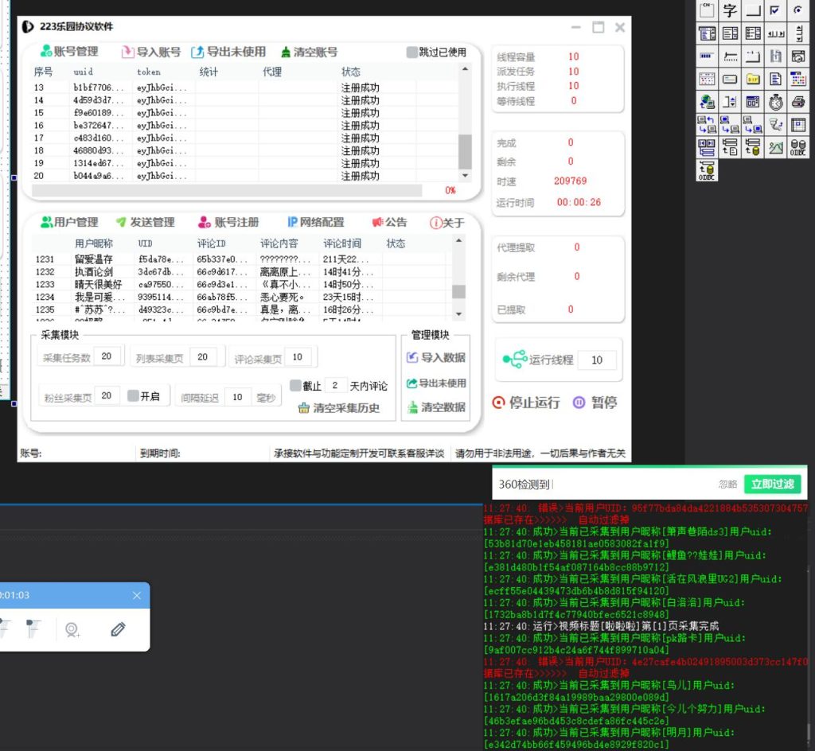
Task: Enable the 跳过已使用 checkbox
Action: 411,53
